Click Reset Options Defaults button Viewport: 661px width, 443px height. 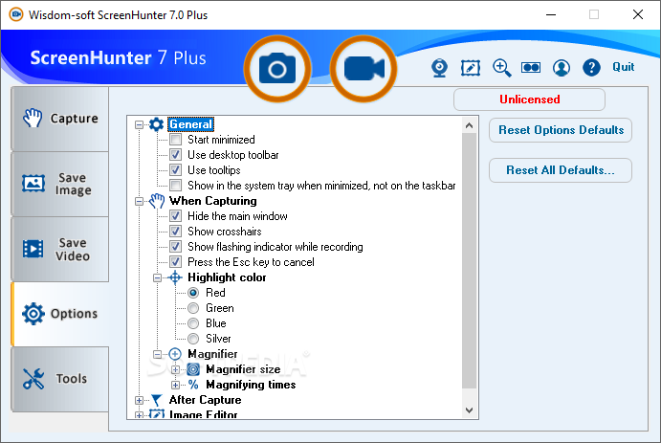pos(561,130)
